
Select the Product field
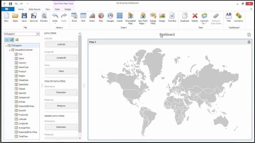click(22, 71)
